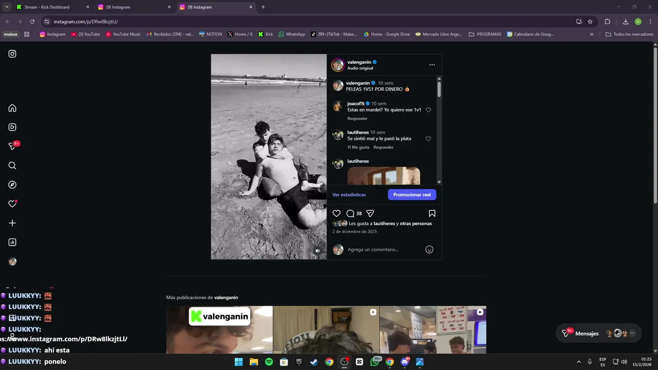Open a new browser tab
The width and height of the screenshot is (658, 370).
click(x=263, y=7)
